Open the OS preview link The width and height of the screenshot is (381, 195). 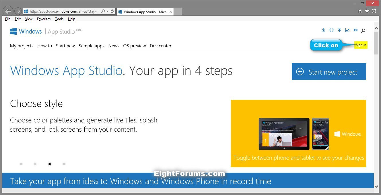point(135,46)
